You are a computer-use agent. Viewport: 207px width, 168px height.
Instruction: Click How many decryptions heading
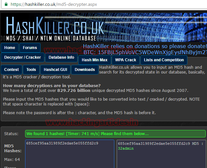[52, 85]
